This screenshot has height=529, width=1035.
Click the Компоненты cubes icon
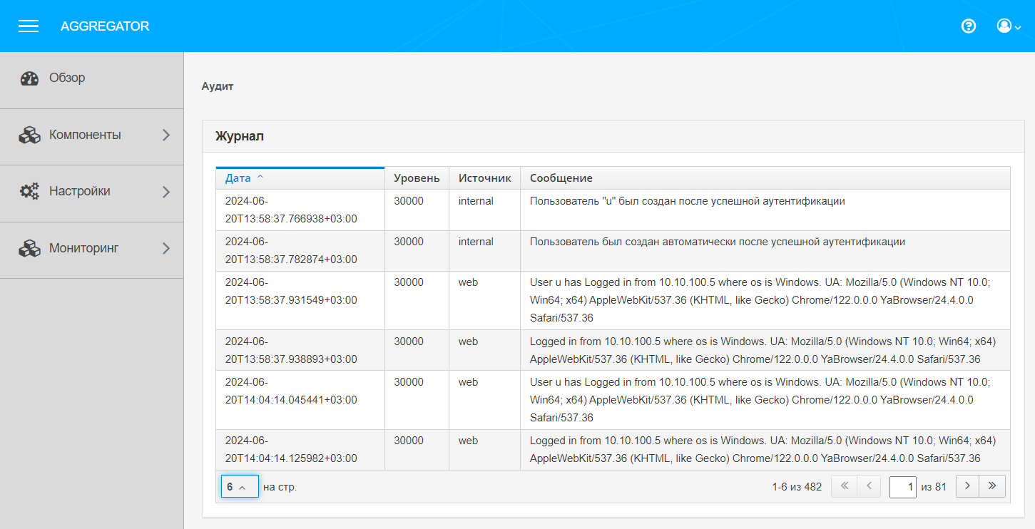[29, 135]
